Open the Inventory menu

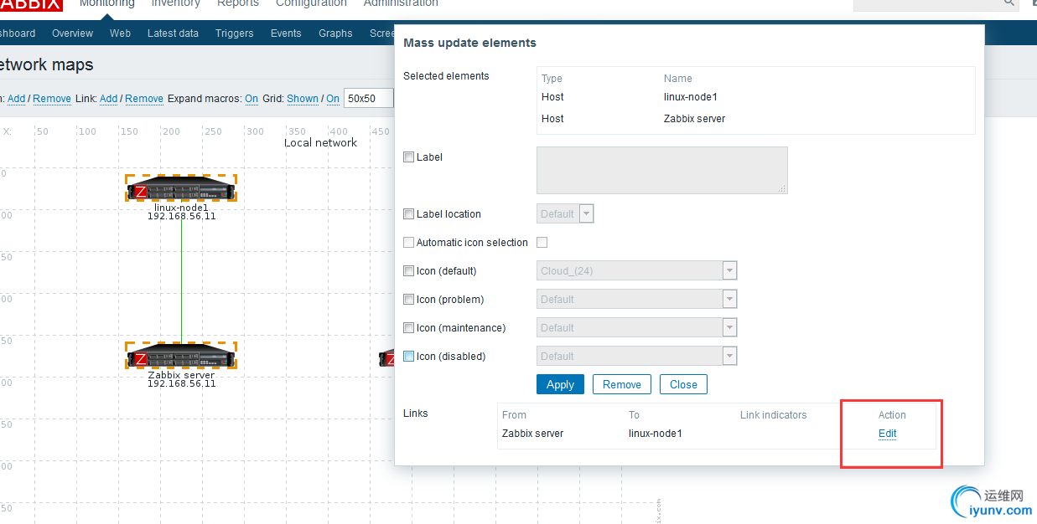coord(176,3)
